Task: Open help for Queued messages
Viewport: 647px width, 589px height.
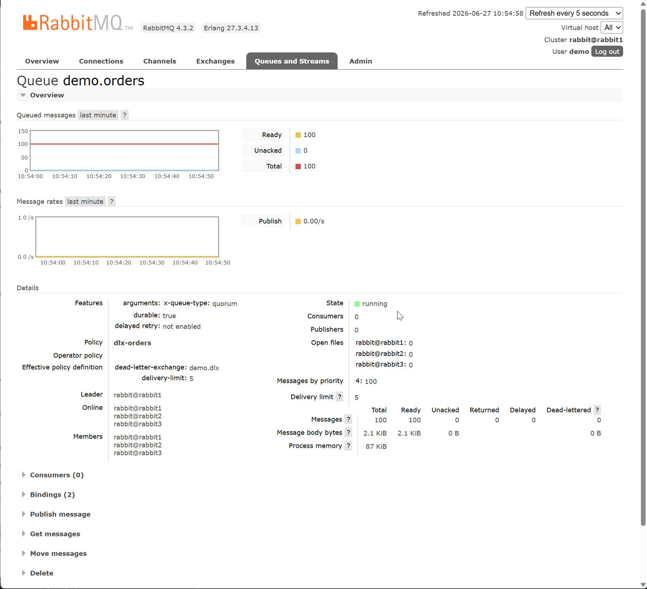Action: click(125, 115)
